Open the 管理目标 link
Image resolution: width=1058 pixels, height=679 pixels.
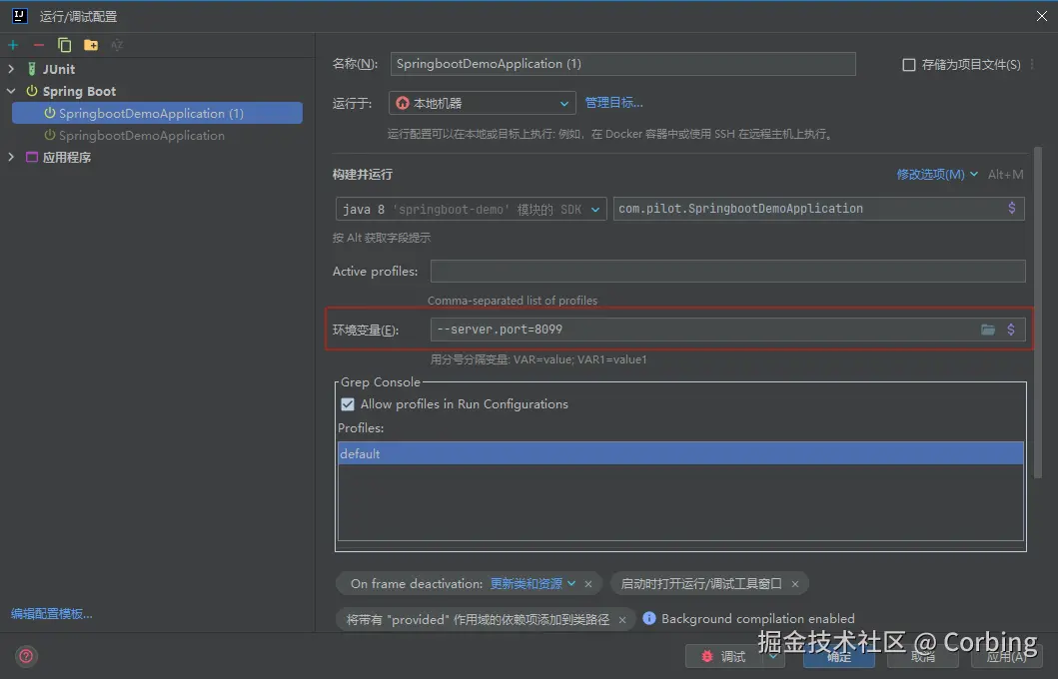613,103
